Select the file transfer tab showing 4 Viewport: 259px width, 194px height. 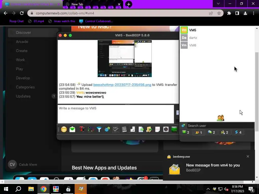point(238,132)
